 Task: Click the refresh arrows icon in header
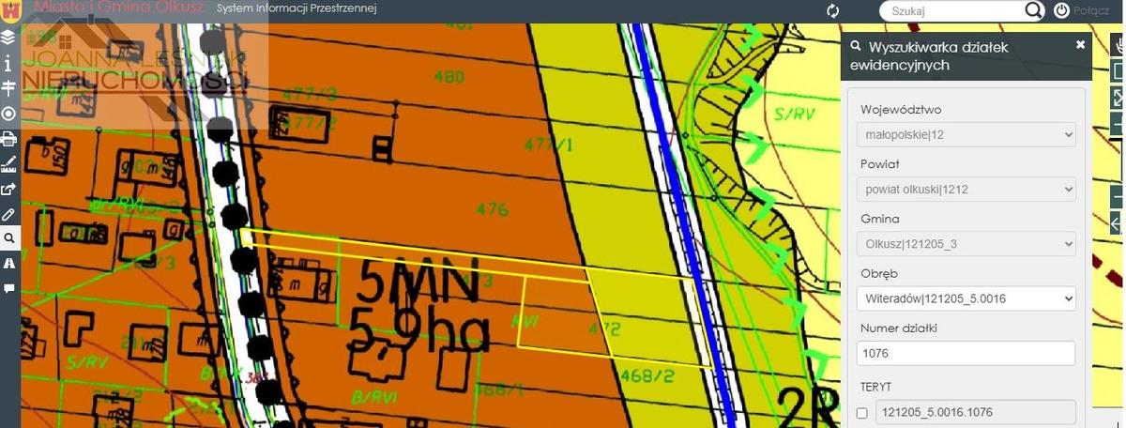click(x=832, y=10)
